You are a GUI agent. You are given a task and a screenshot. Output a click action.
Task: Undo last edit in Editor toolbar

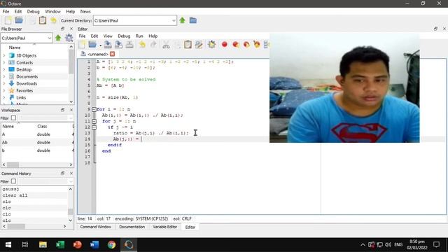[142, 44]
